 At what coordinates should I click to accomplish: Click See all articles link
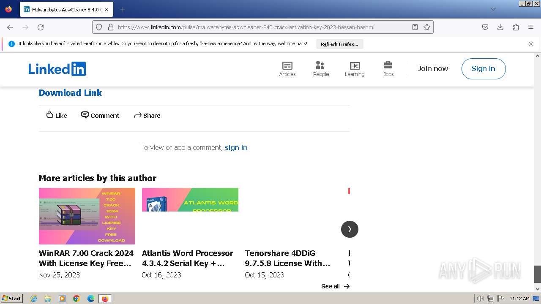[x=335, y=286]
